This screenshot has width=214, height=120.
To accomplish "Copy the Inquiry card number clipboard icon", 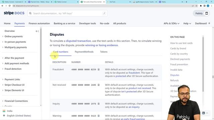I will click(x=99, y=104).
